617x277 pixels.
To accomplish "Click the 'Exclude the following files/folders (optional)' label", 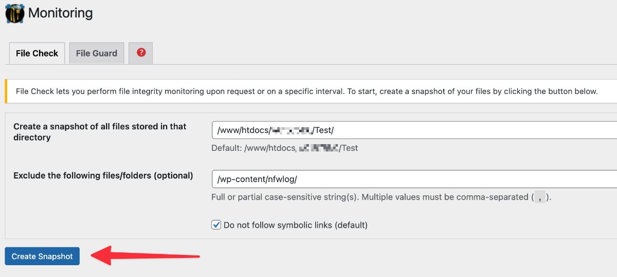I will point(103,175).
